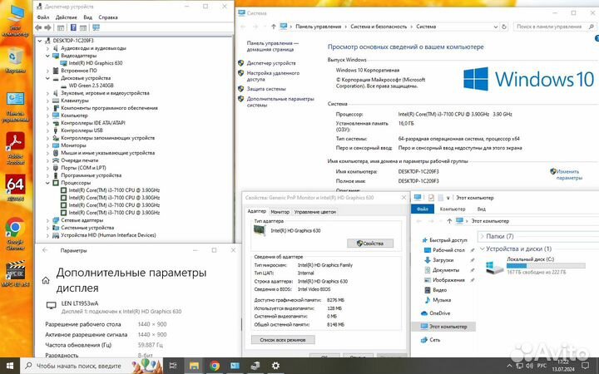The height and width of the screenshot is (374, 599).
Task: Expand Клавиатуры node
Action: (47, 101)
